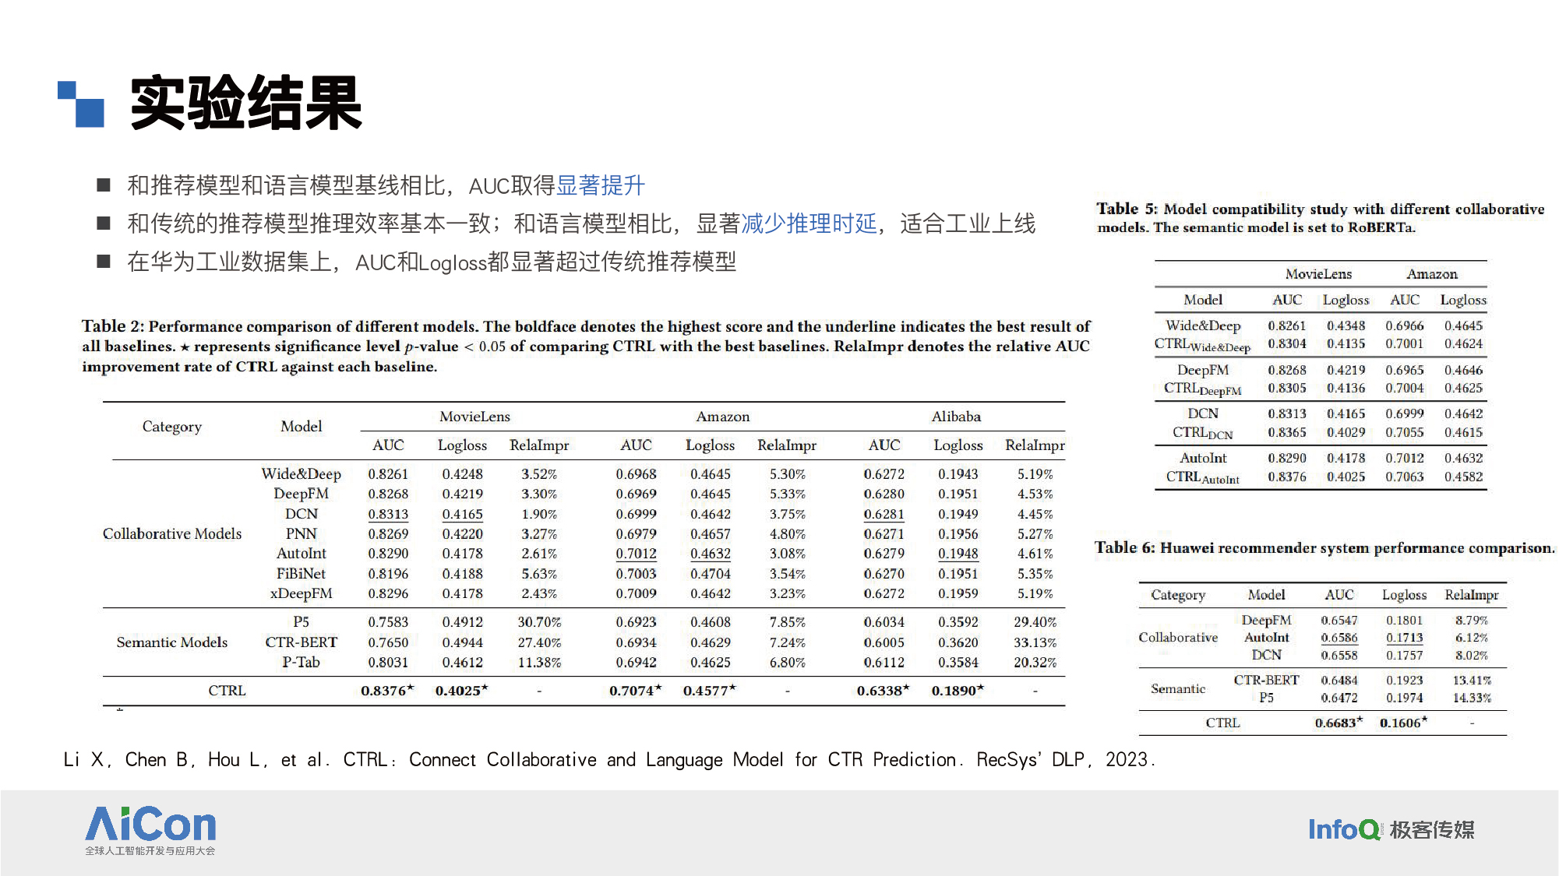Click the CTRL DCN row label in Table 5
Viewport: 1559px width, 876px height.
pos(1203,433)
